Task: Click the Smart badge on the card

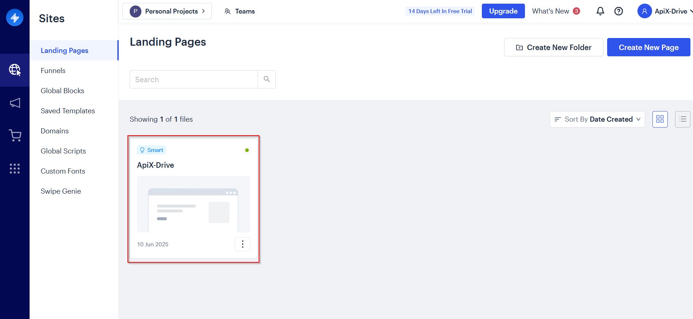Action: pyautogui.click(x=151, y=150)
